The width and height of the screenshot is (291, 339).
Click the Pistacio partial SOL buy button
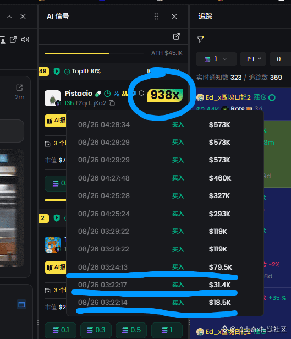tap(56, 184)
